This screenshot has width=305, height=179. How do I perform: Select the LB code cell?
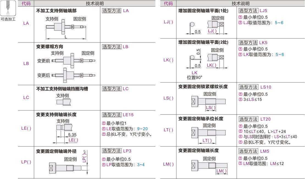click(x=26, y=64)
